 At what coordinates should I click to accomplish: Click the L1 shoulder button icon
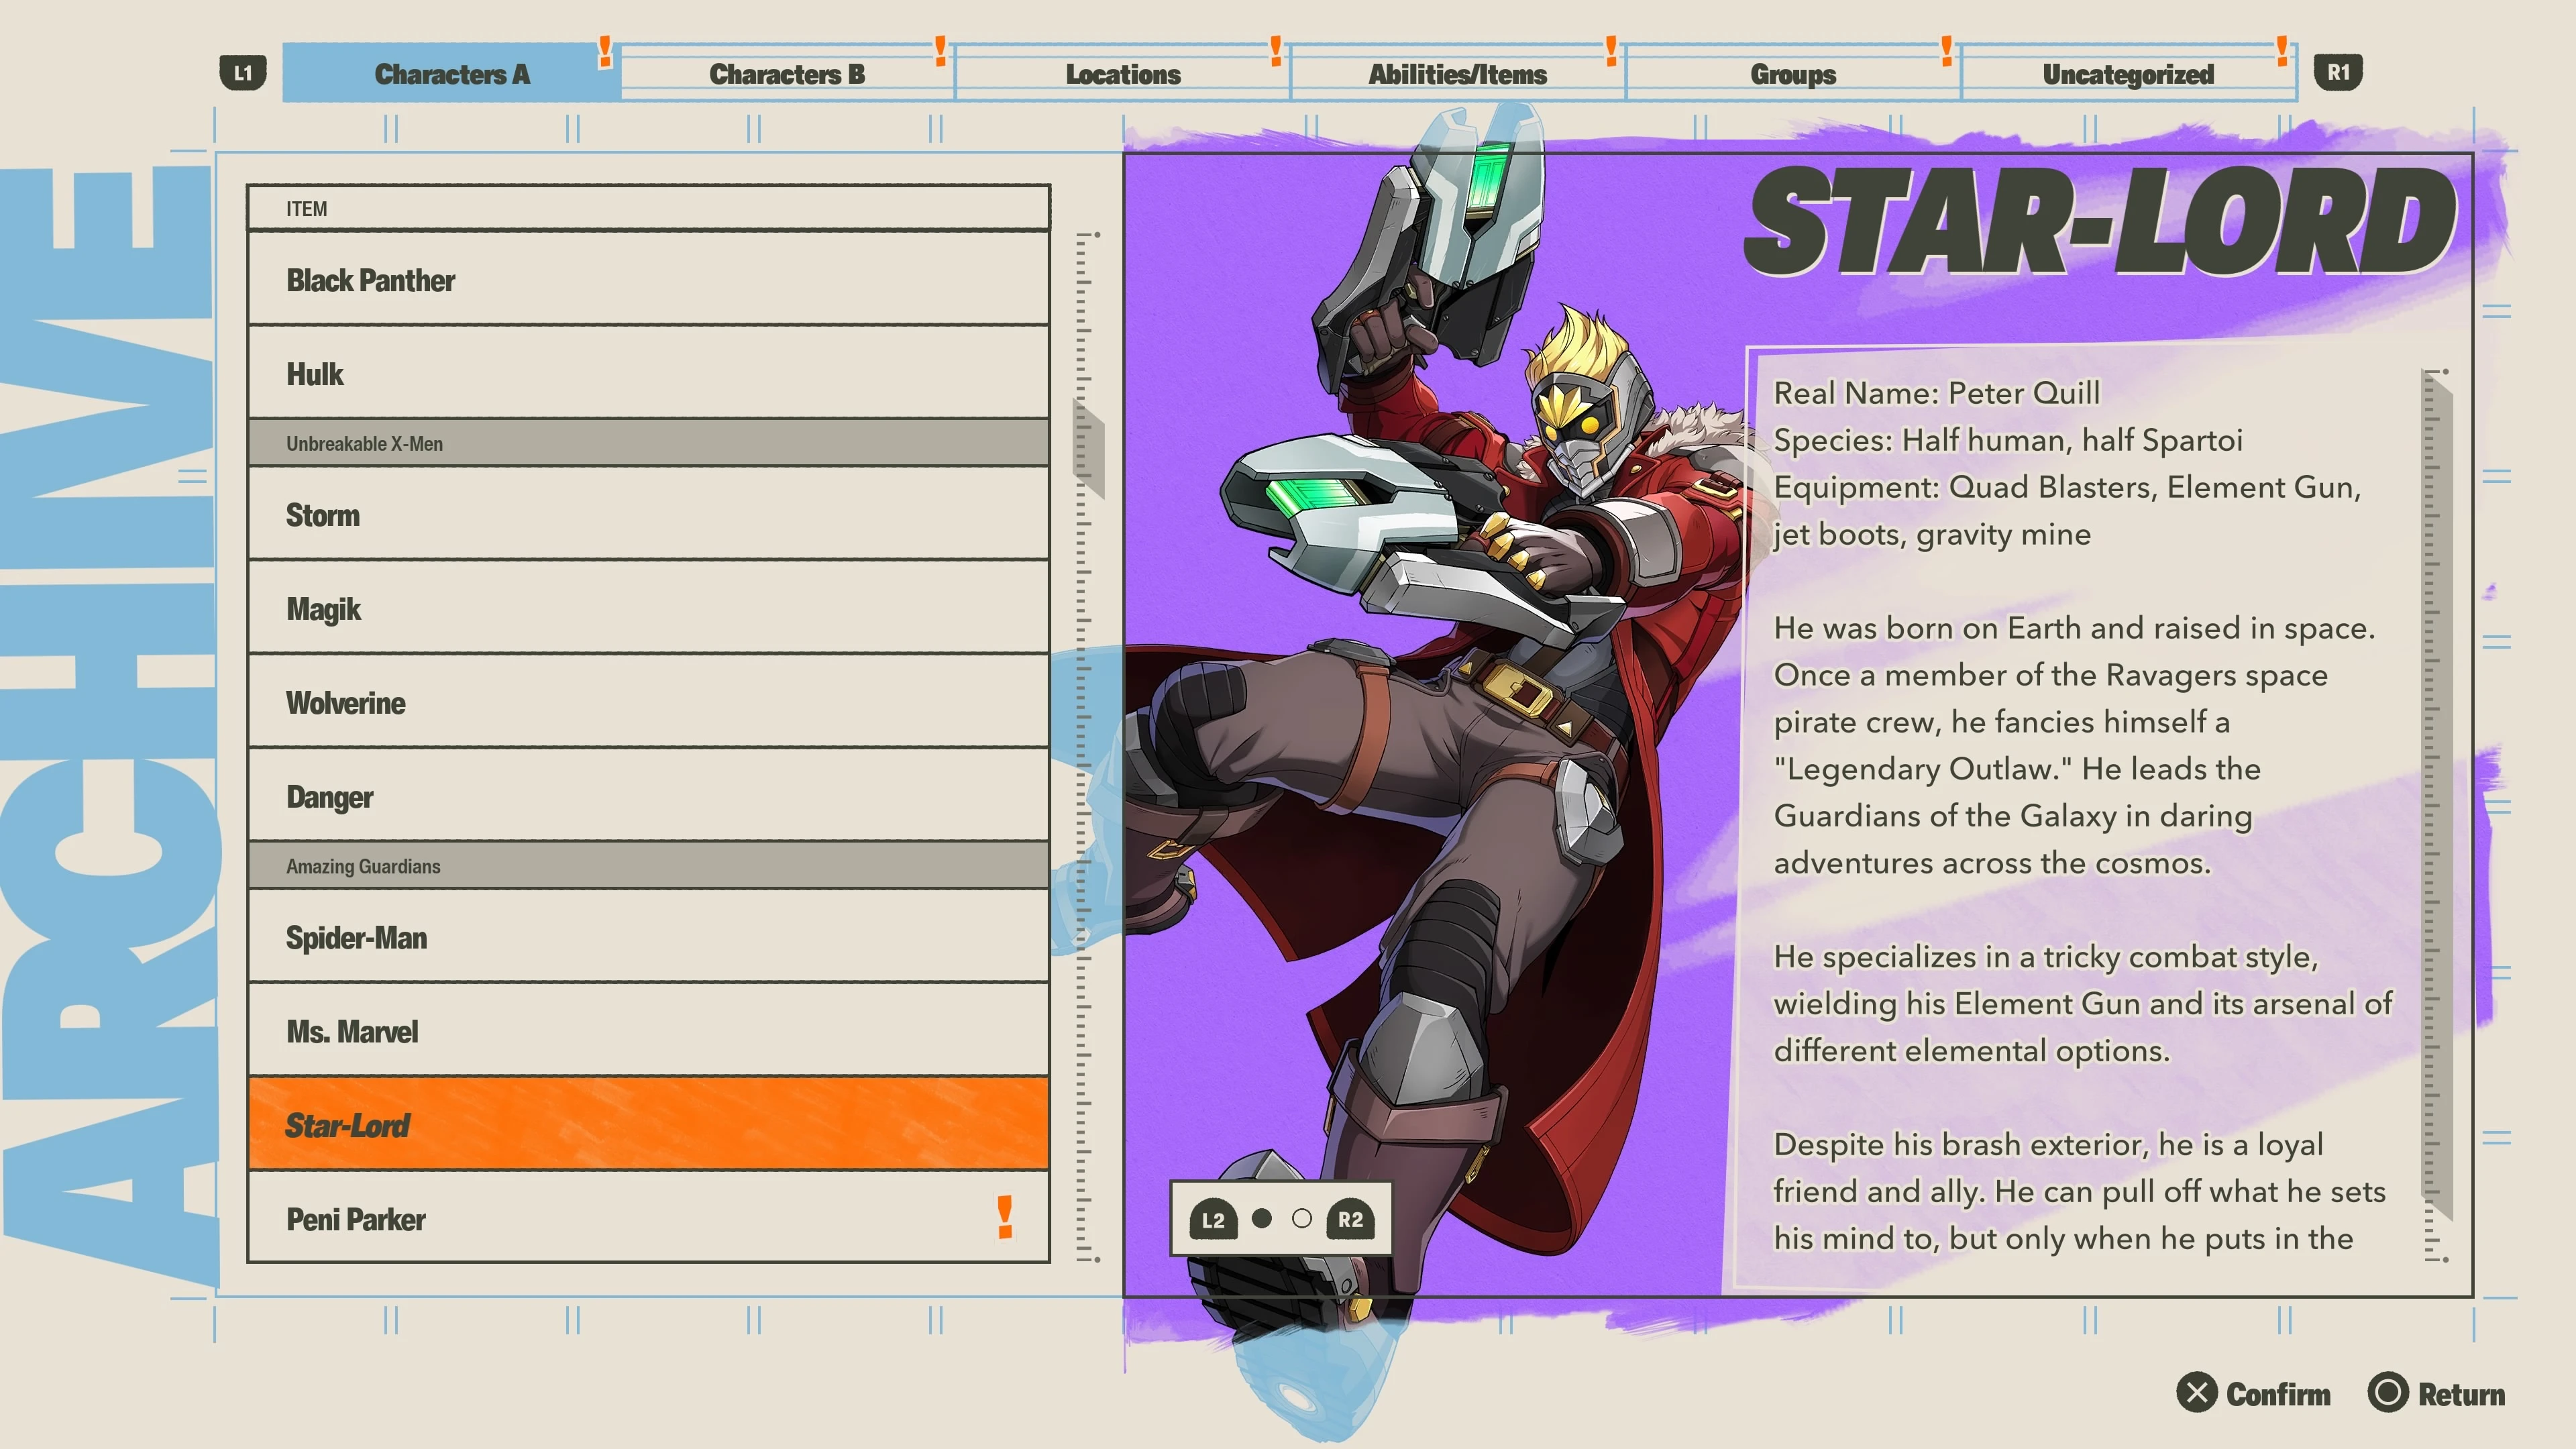(x=242, y=73)
